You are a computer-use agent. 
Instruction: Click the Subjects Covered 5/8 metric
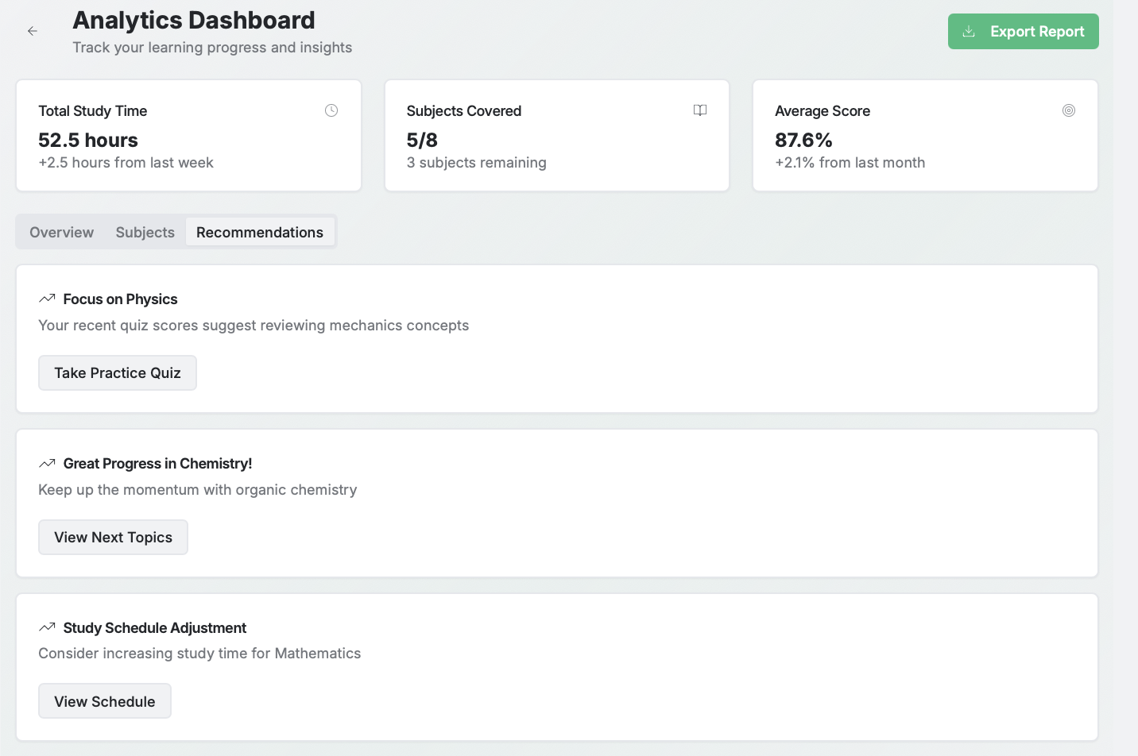[420, 140]
